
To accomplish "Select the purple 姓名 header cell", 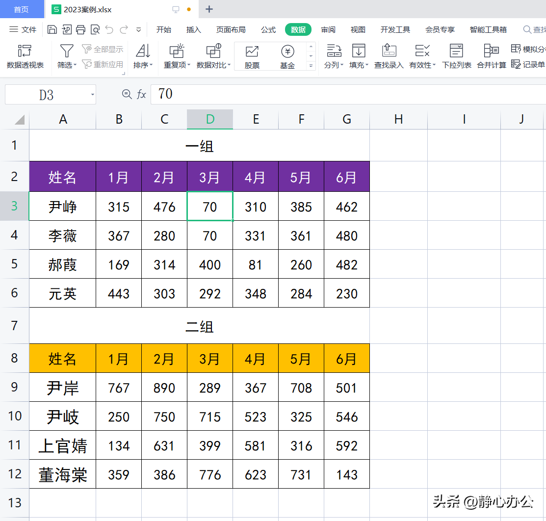I will click(63, 177).
